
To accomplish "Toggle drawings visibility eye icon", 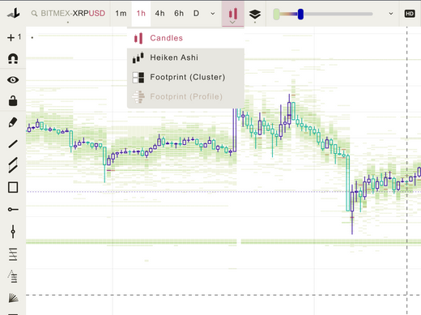I will point(13,80).
